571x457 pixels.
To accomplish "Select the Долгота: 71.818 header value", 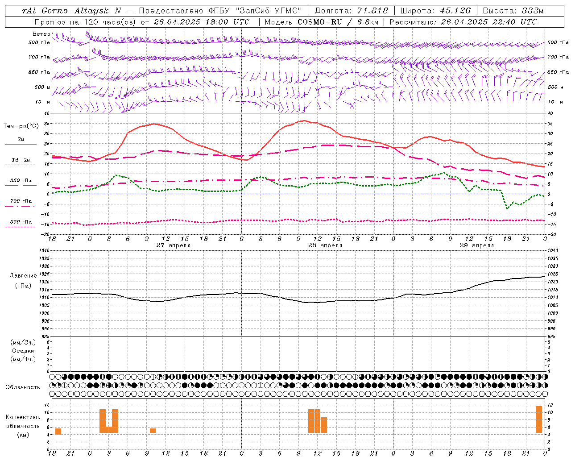I will click(352, 11).
